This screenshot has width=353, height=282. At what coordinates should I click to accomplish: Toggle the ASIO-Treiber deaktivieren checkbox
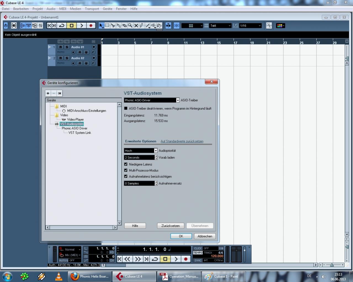[x=126, y=108]
